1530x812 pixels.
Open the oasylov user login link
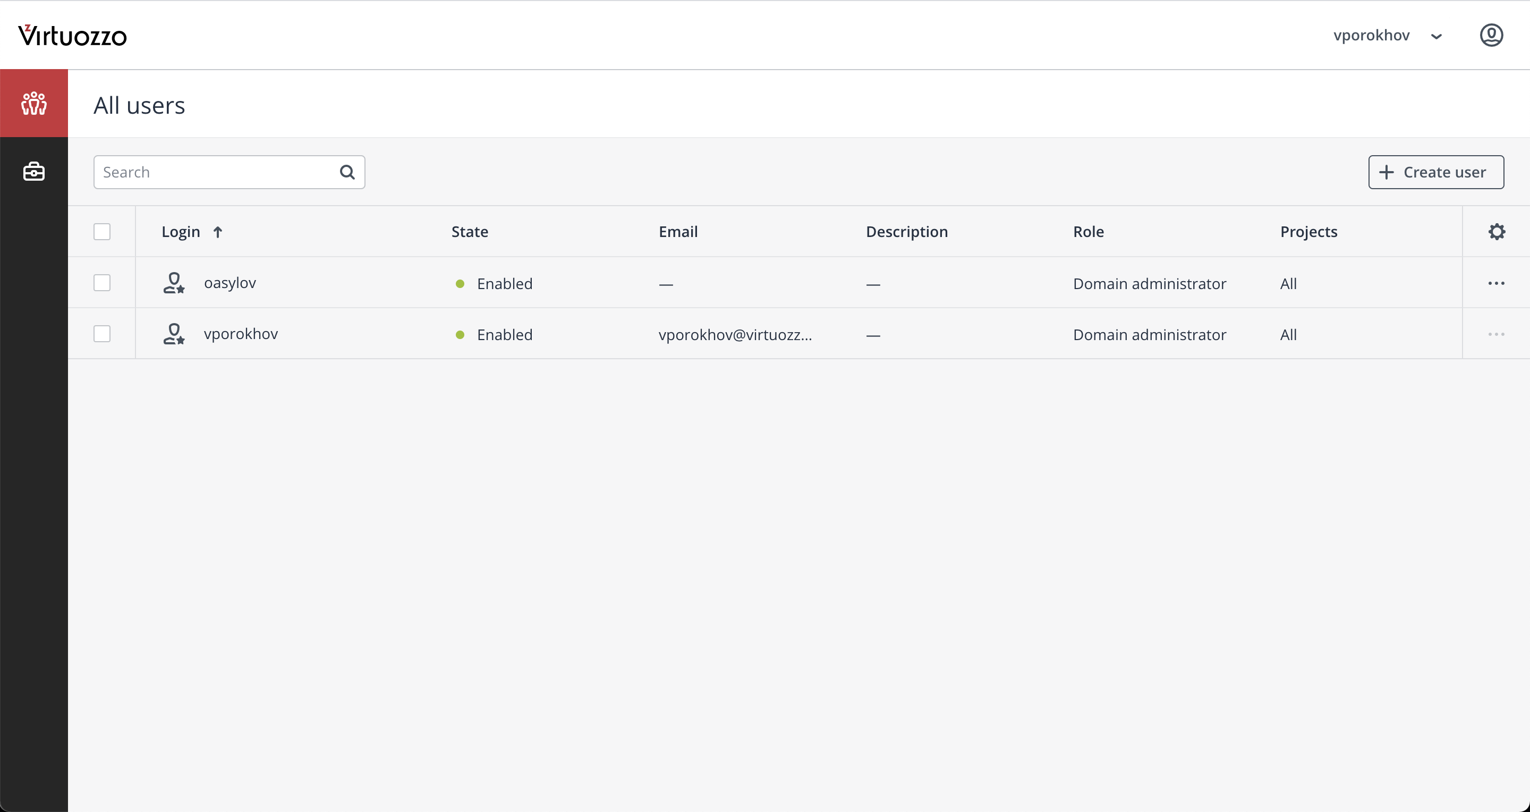coord(230,283)
